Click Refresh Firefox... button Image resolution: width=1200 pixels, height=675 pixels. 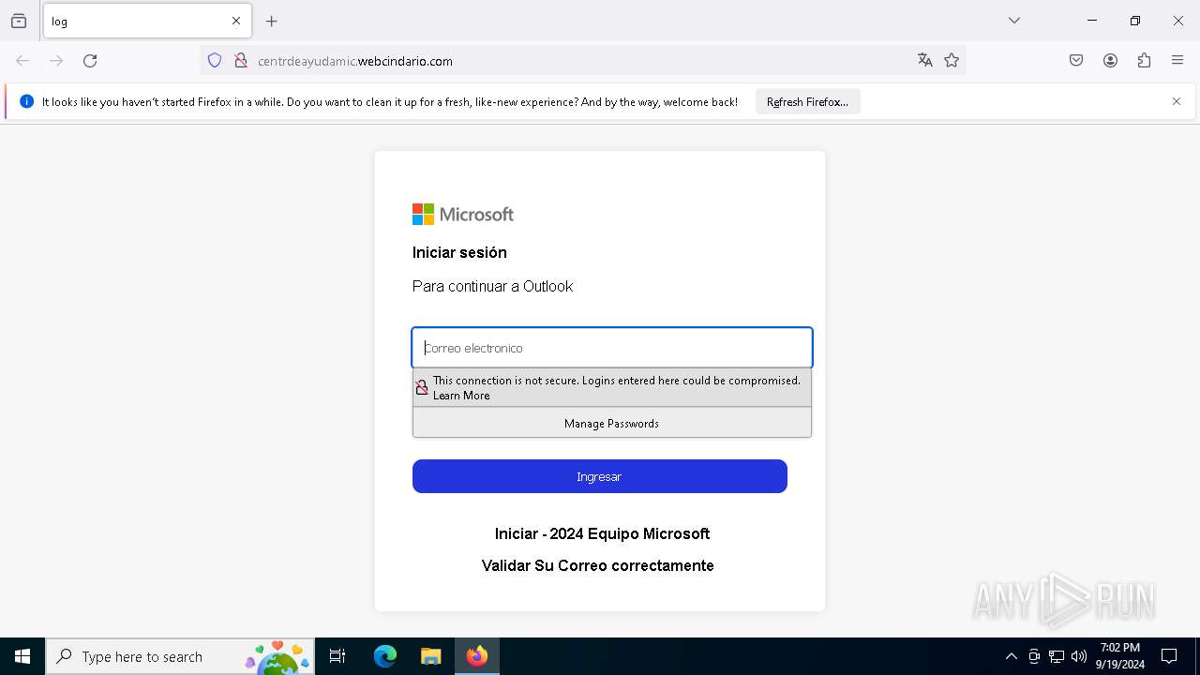(x=807, y=102)
